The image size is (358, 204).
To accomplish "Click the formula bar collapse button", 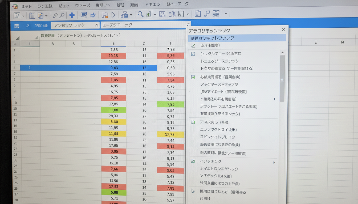I will click(189, 24).
